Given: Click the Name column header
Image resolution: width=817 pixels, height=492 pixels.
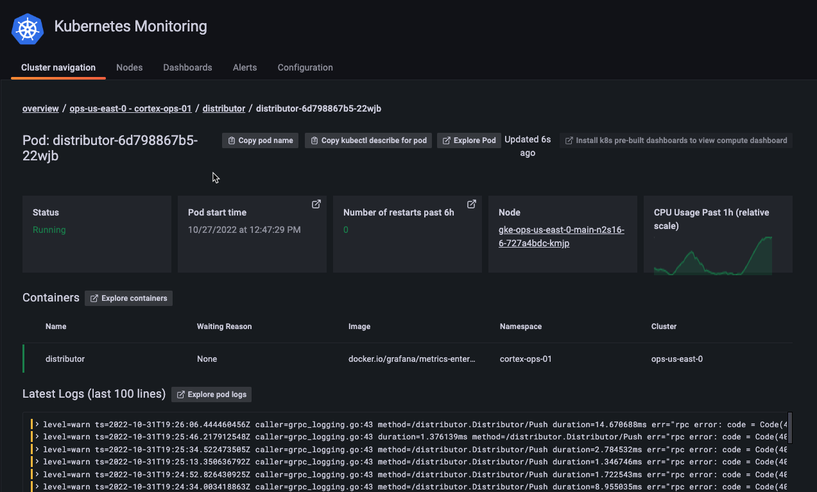Looking at the screenshot, I should [56, 327].
